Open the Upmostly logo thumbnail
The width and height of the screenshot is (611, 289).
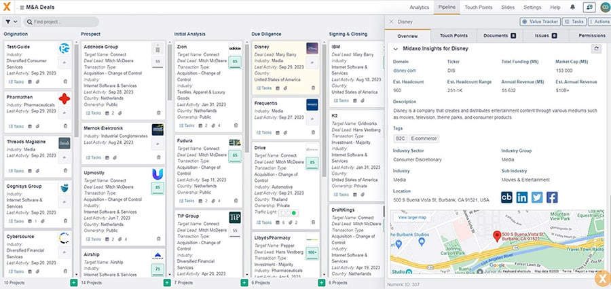158,174
